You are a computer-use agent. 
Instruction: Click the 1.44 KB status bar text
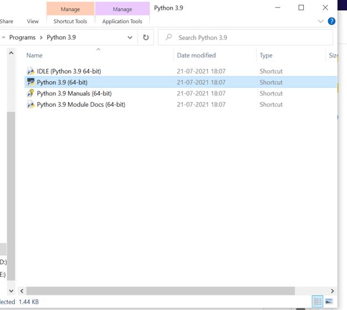pos(29,302)
